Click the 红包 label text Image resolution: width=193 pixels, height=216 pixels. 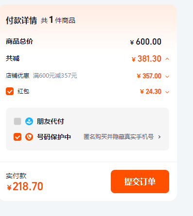point(23,91)
